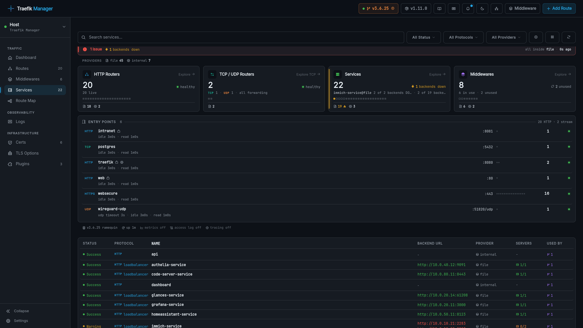Click into the Search services field
Screen dimensions: 583x328
pyautogui.click(x=241, y=37)
